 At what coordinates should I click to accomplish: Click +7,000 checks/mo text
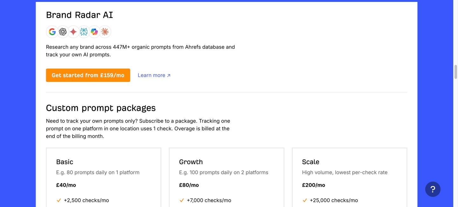click(209, 200)
